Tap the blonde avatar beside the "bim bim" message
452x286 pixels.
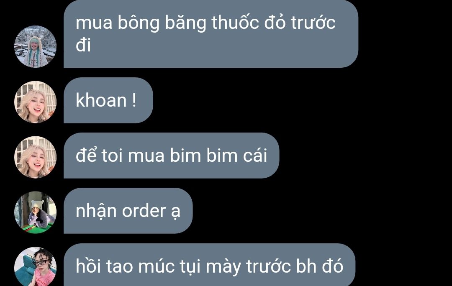pos(36,157)
